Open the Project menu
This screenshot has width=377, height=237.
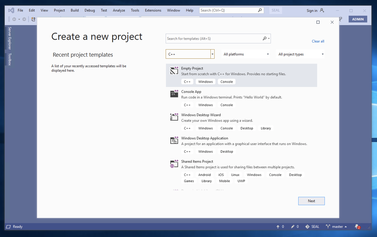pos(59,10)
